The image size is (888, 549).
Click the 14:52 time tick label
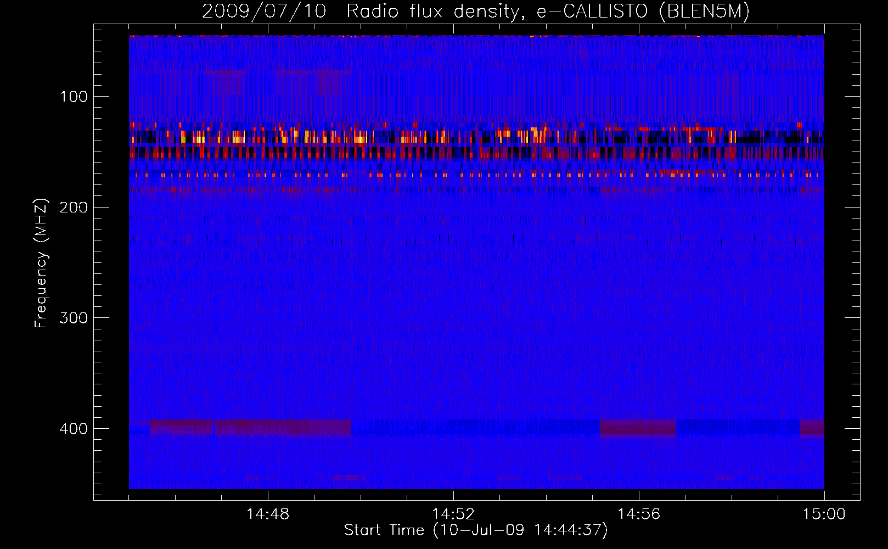click(x=453, y=514)
